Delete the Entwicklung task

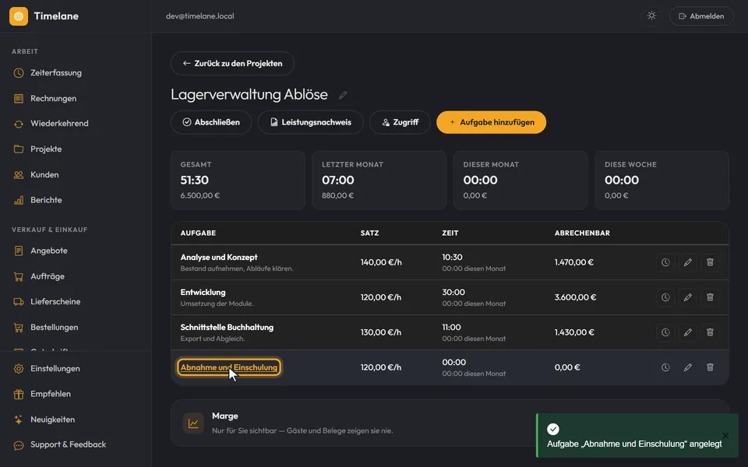[x=711, y=297]
